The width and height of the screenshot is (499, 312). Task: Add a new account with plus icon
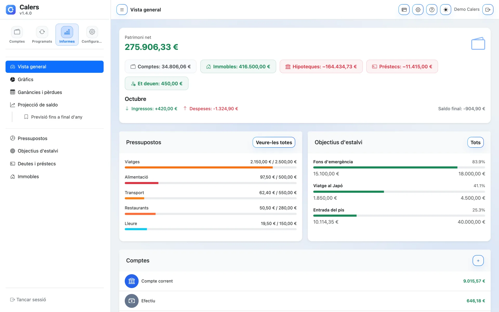pos(478,261)
